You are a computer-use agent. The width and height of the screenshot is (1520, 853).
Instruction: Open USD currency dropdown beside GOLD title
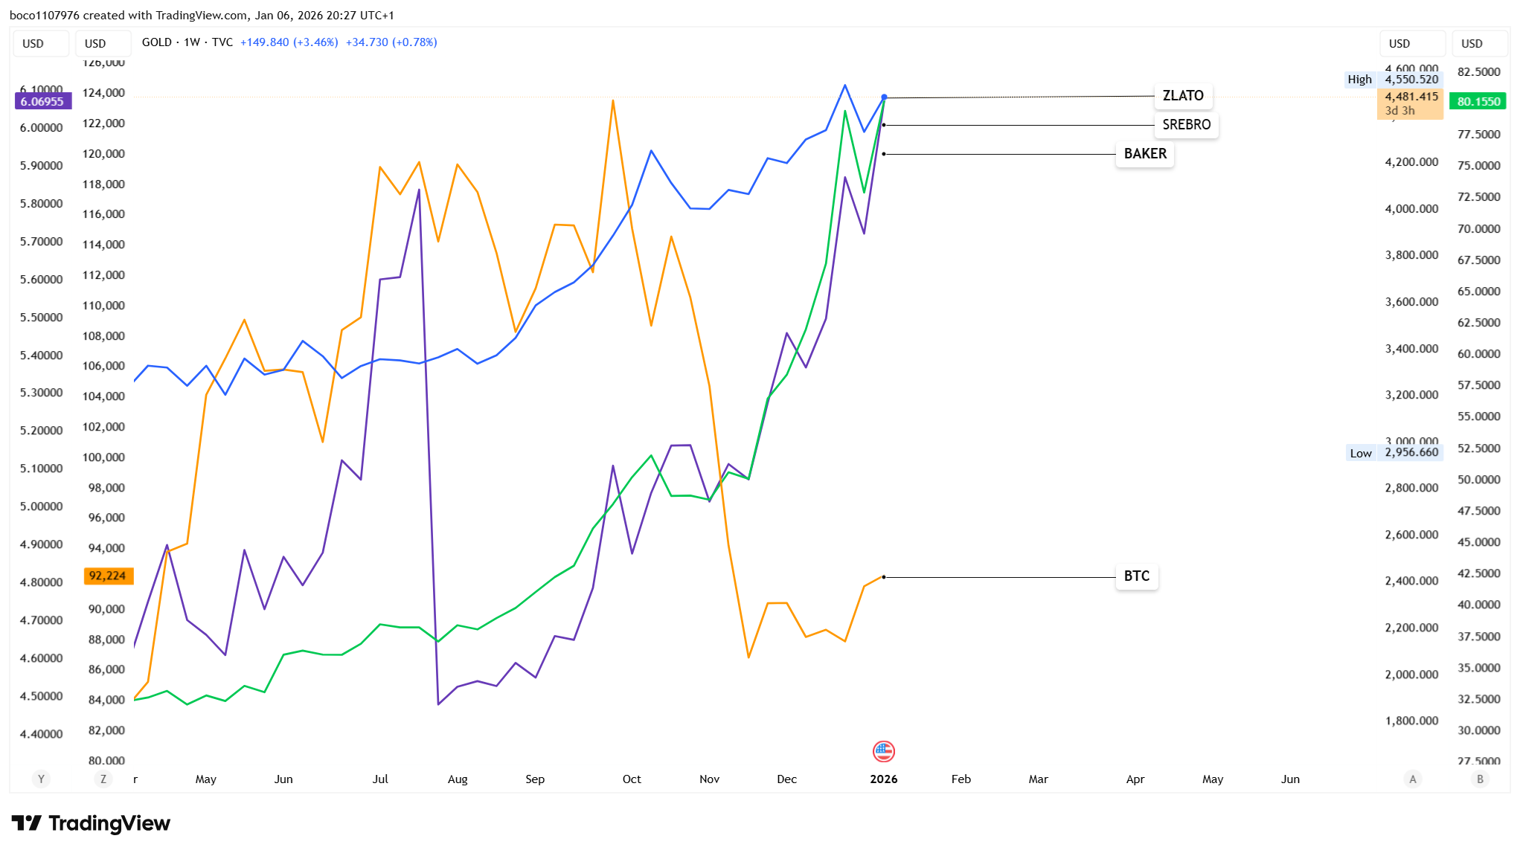coord(103,43)
